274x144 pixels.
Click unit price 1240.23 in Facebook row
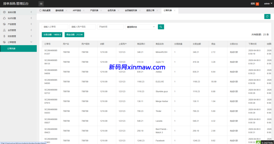click(141, 141)
